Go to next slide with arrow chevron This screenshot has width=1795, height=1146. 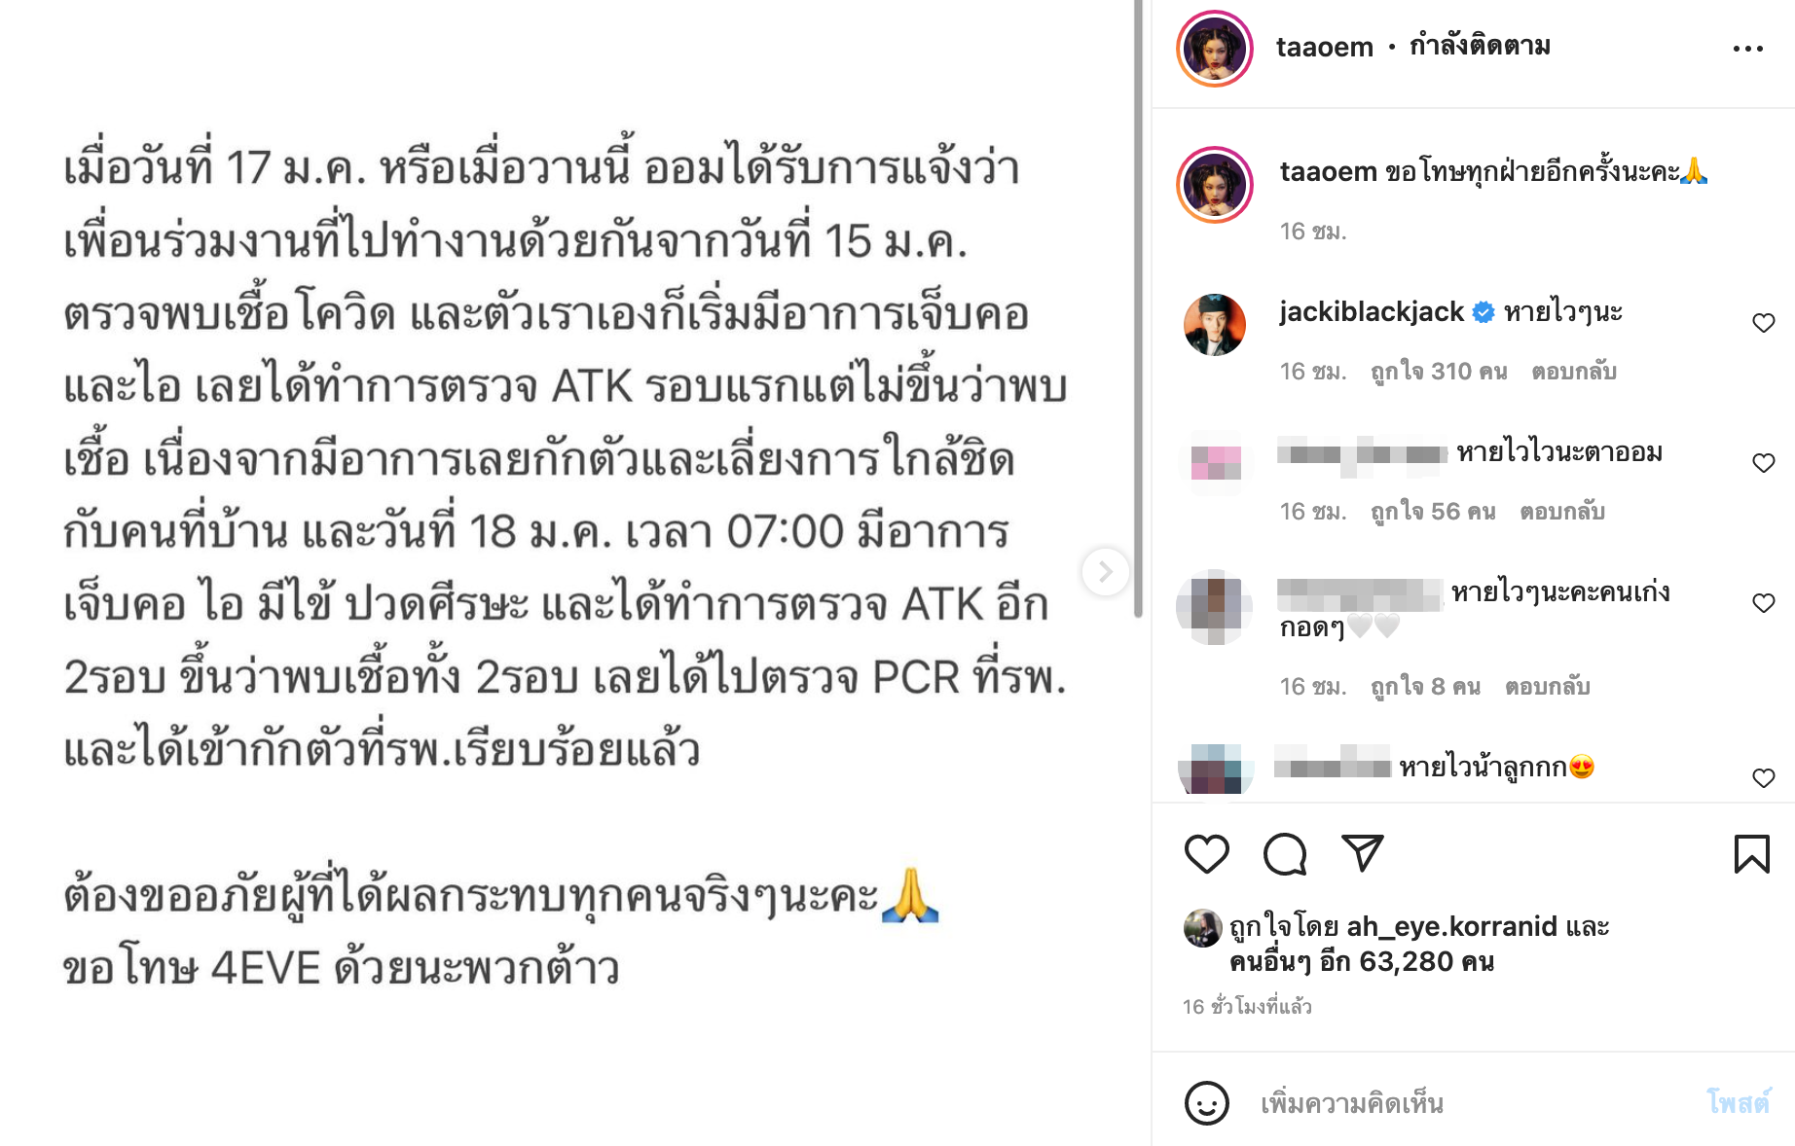(x=1106, y=572)
